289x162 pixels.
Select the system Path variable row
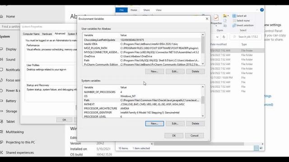pyautogui.click(x=142, y=100)
